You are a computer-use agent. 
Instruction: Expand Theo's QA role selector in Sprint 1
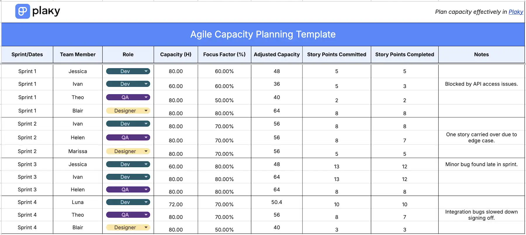[x=128, y=97]
